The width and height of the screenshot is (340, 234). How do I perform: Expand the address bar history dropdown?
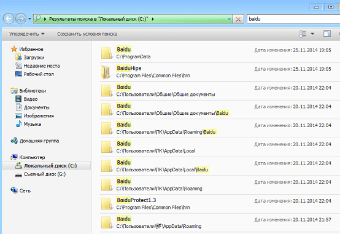229,19
